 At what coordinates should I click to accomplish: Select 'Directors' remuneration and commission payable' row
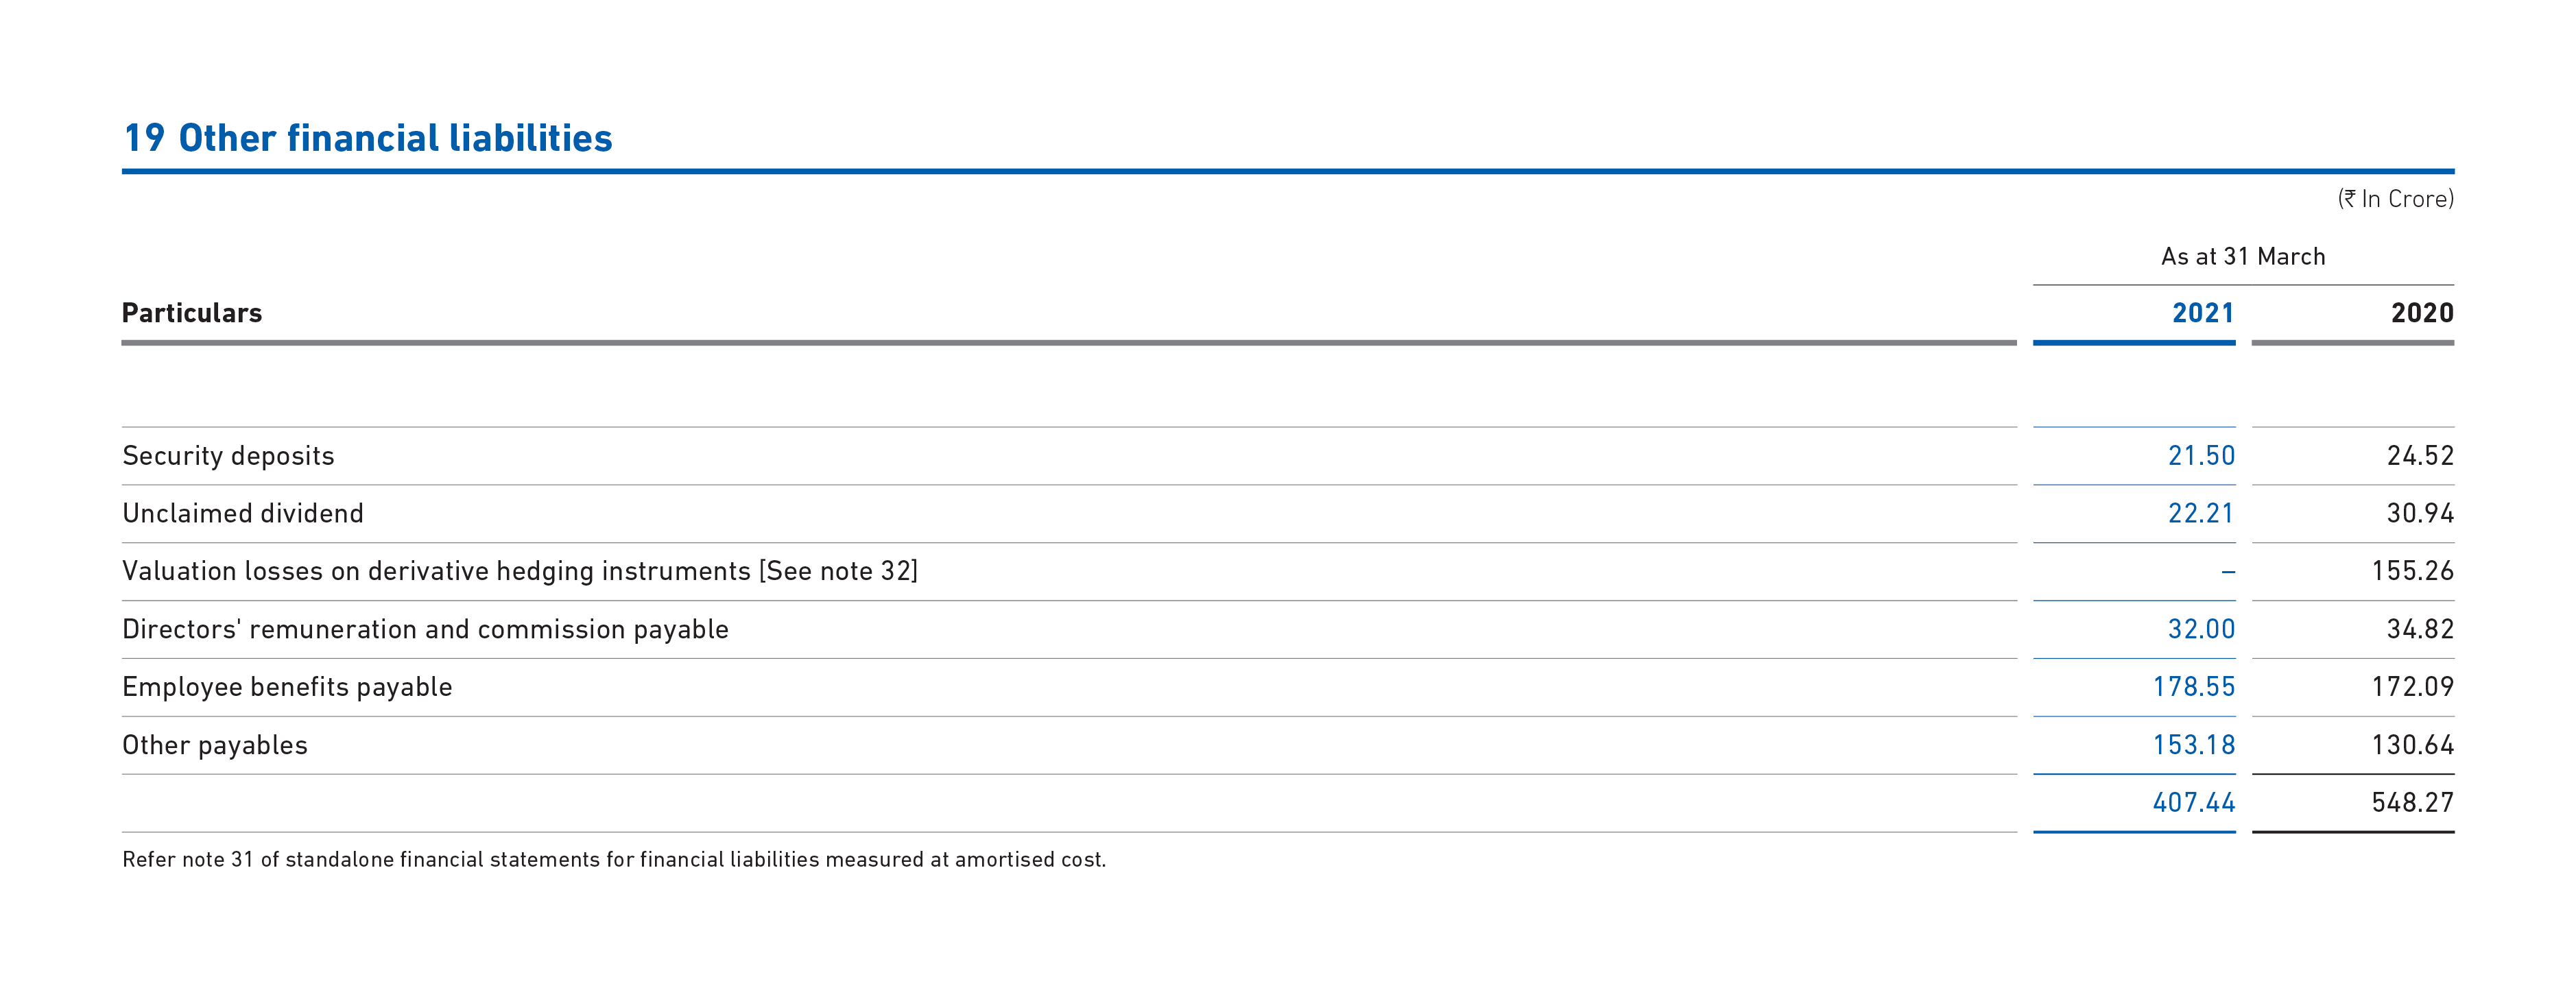pos(425,629)
